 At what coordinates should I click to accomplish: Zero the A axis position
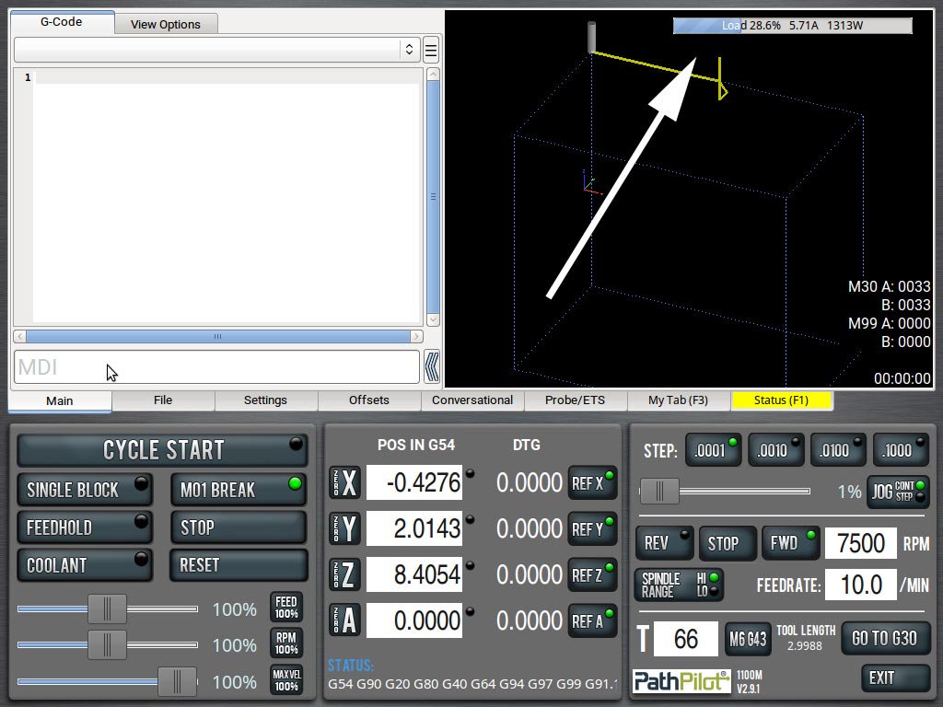tap(344, 620)
